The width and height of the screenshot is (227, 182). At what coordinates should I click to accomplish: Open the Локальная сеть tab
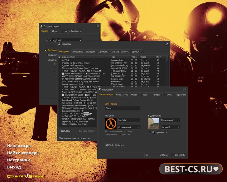pyautogui.click(x=120, y=52)
